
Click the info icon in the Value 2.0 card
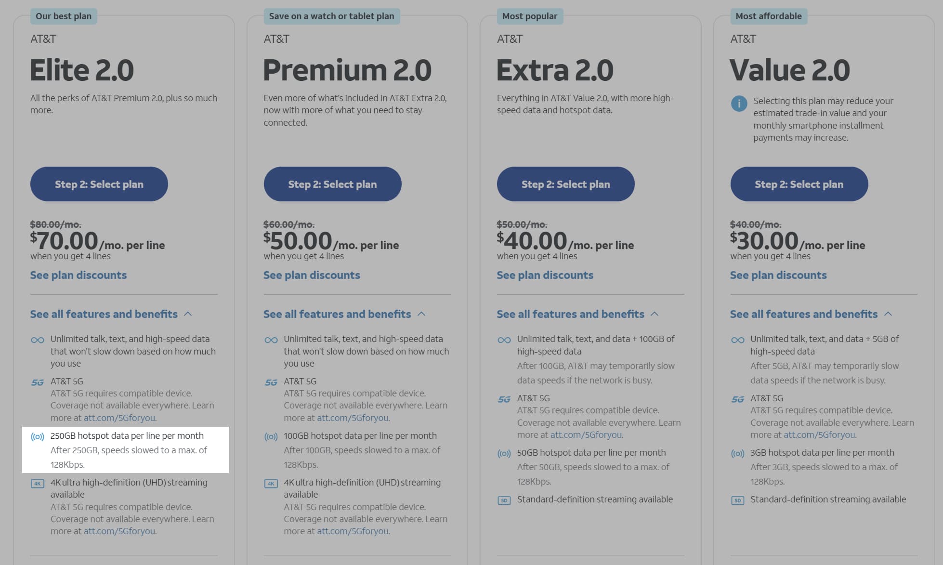739,104
